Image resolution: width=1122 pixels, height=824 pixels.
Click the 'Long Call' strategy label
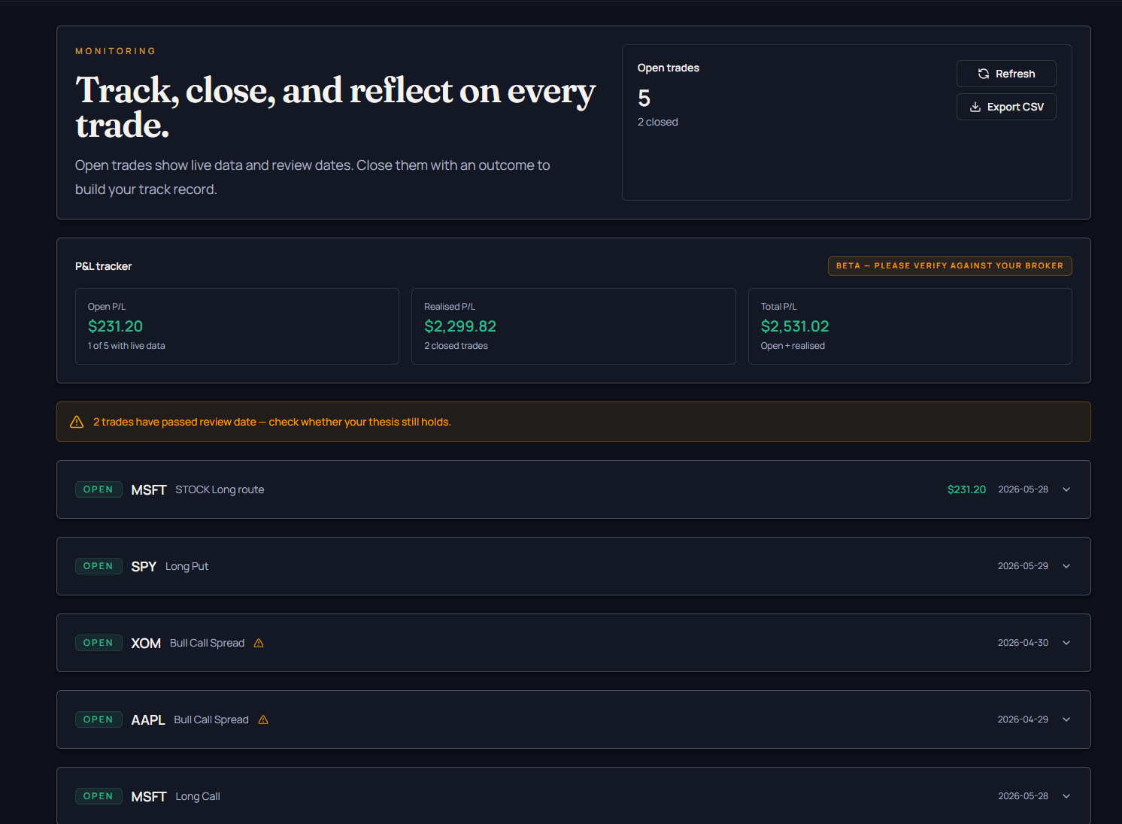198,796
